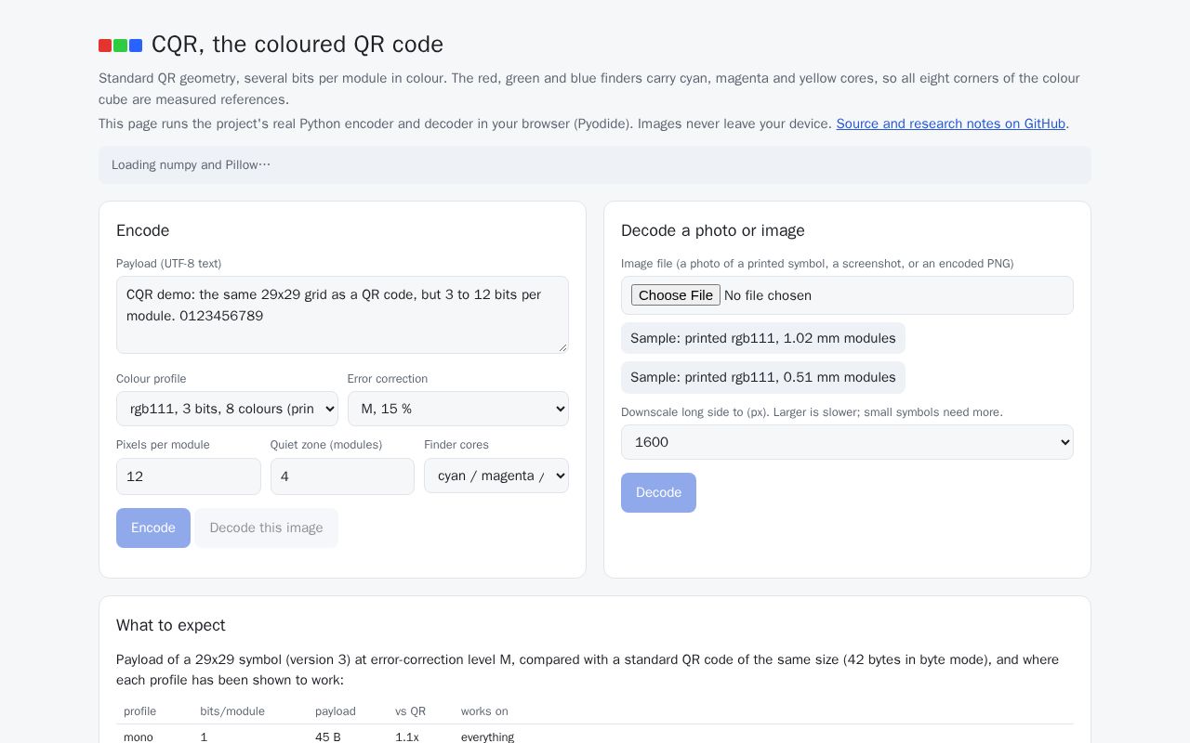Click the Encode button

153,528
